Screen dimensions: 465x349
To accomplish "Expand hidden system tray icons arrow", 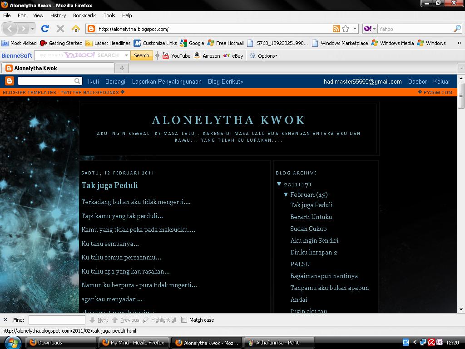I will pos(415,343).
